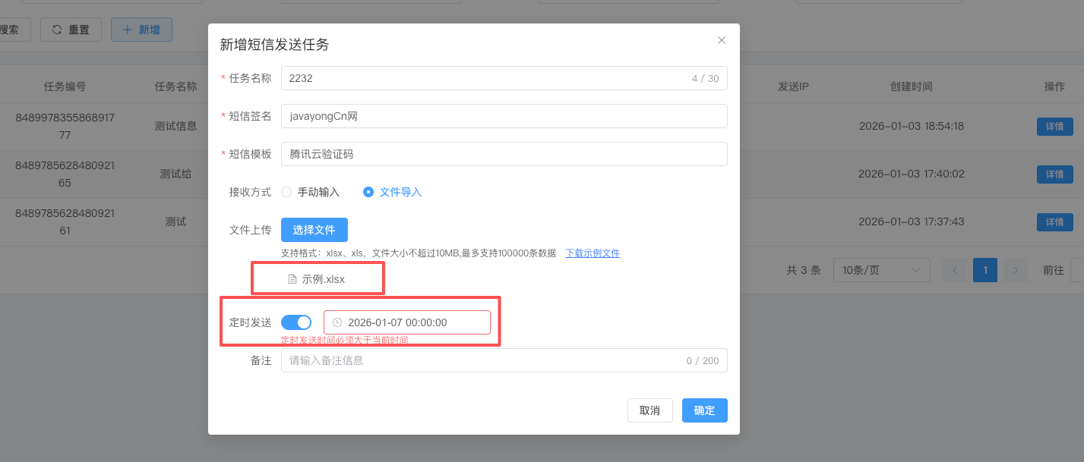Click the clock icon in datetime field

point(337,322)
